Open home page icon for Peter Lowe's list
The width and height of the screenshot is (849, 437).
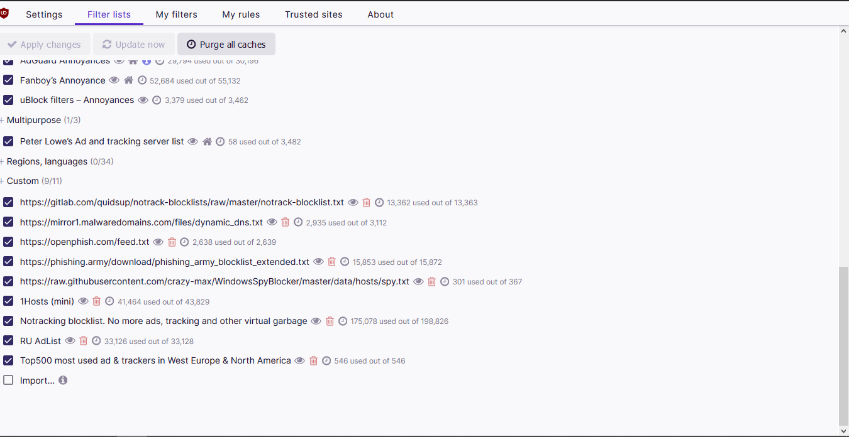tap(207, 142)
